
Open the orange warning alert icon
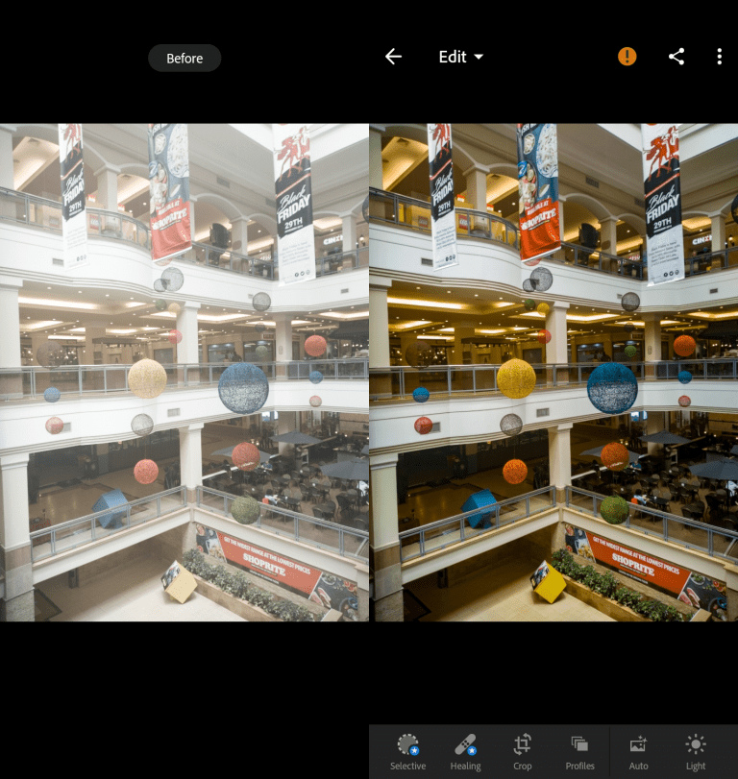[627, 57]
